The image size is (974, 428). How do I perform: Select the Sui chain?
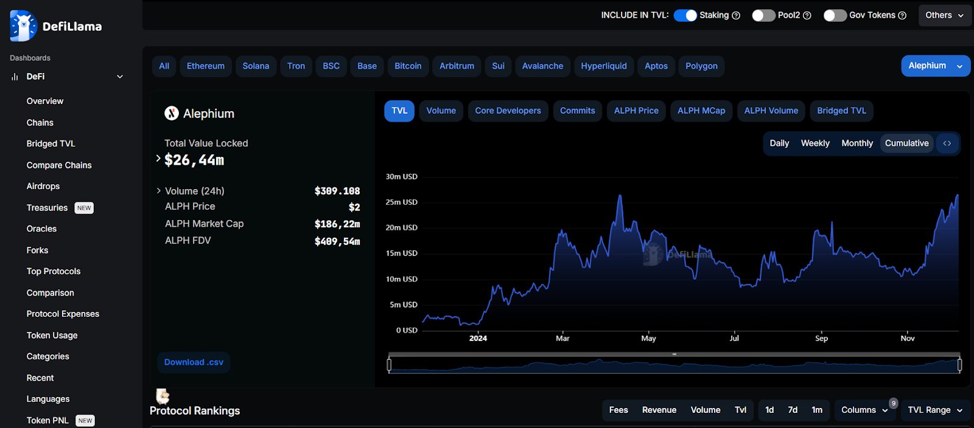(499, 66)
